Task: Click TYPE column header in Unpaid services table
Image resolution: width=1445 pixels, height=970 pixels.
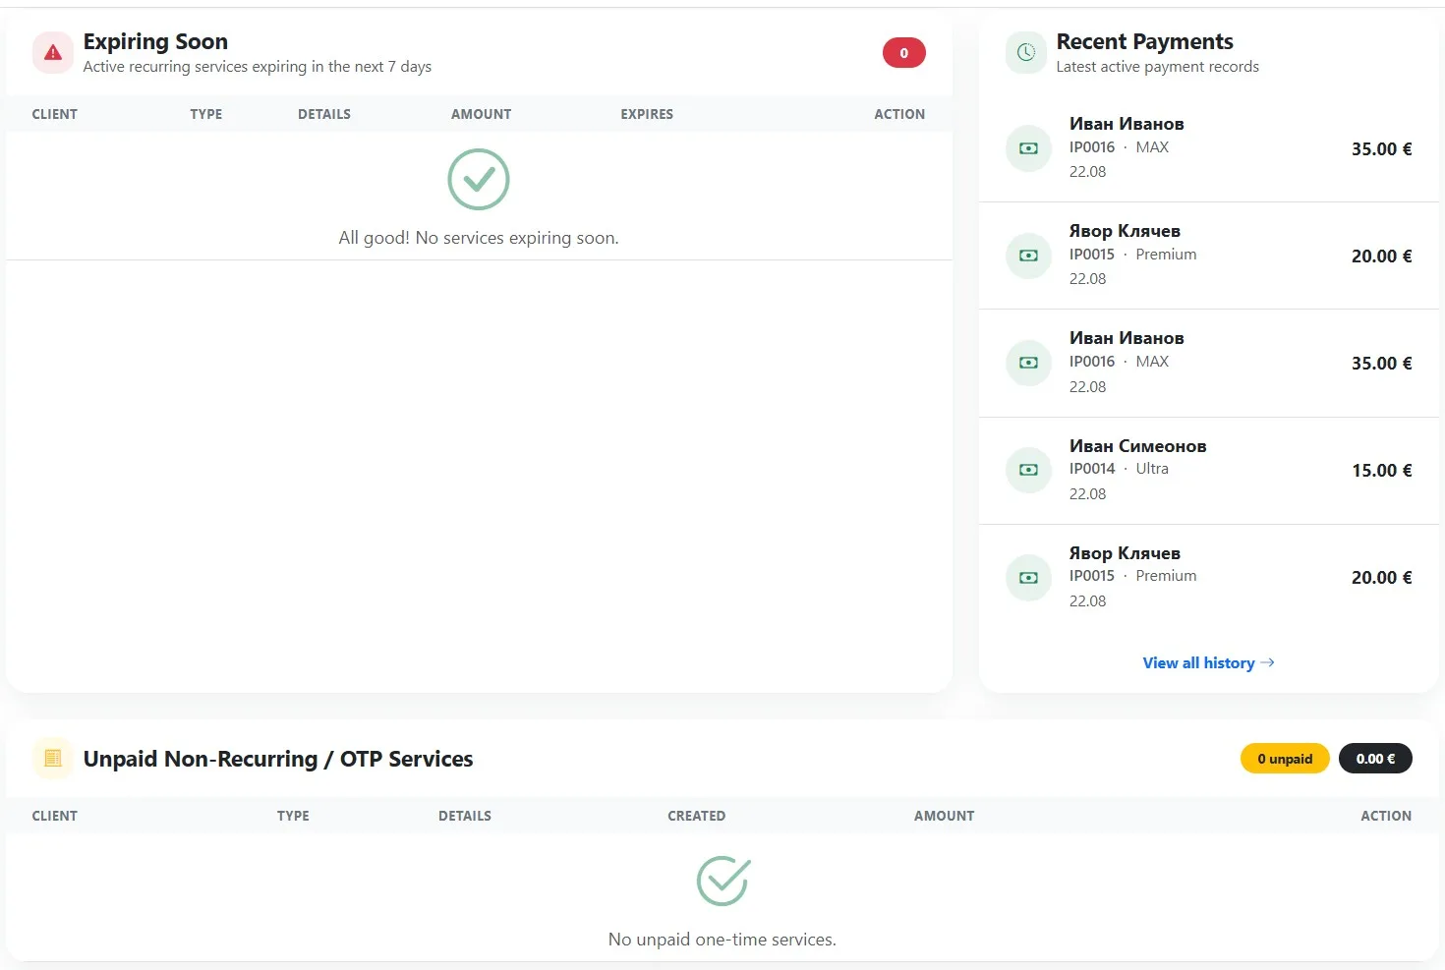Action: [293, 816]
